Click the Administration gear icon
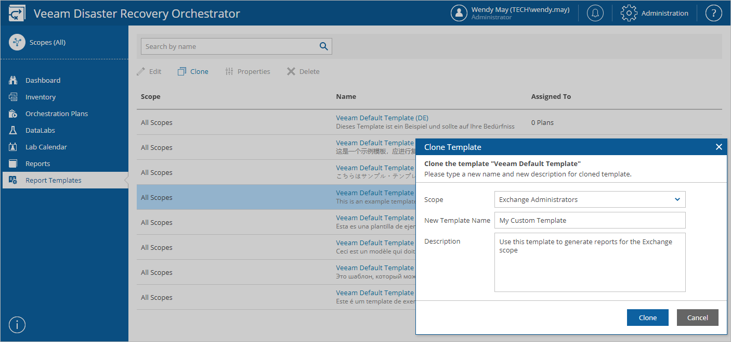 629,14
